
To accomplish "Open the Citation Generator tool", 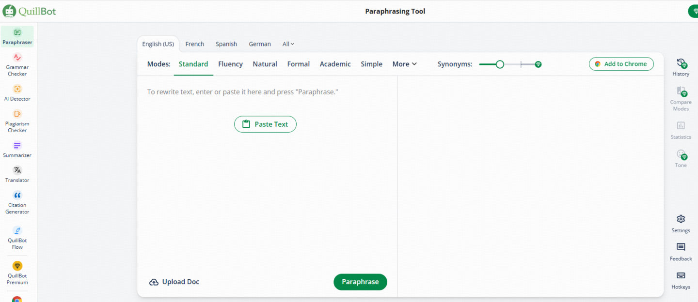I will pyautogui.click(x=17, y=202).
